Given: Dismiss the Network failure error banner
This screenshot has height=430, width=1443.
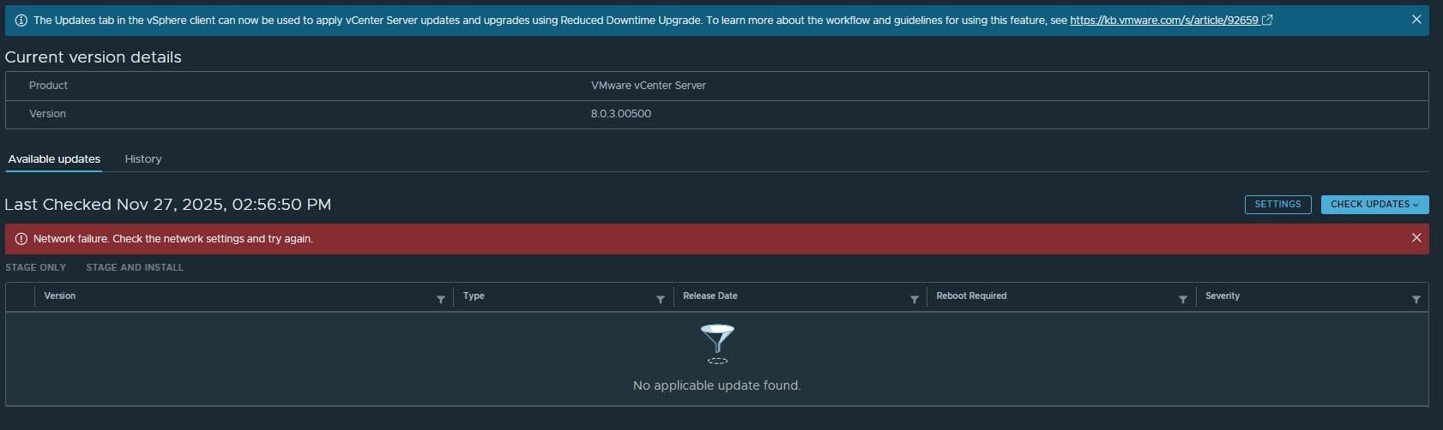Looking at the screenshot, I should [1416, 238].
